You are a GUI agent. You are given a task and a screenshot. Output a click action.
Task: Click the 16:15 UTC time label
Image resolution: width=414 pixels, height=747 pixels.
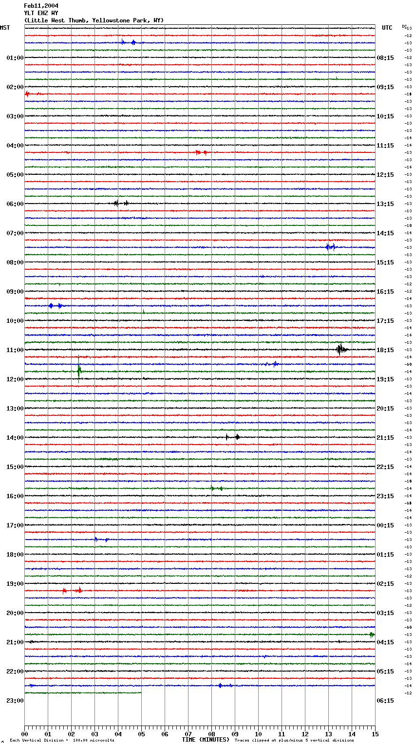point(385,292)
